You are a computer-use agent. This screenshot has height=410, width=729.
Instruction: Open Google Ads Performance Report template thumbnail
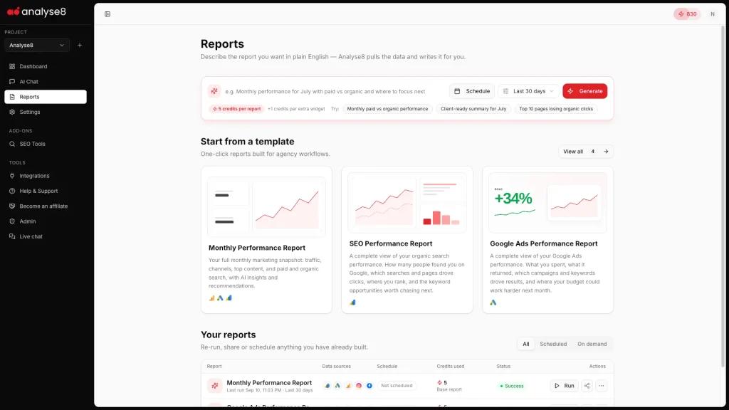(547, 203)
